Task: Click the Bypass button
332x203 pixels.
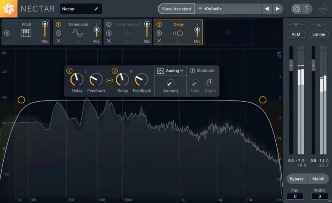Action: (x=297, y=179)
